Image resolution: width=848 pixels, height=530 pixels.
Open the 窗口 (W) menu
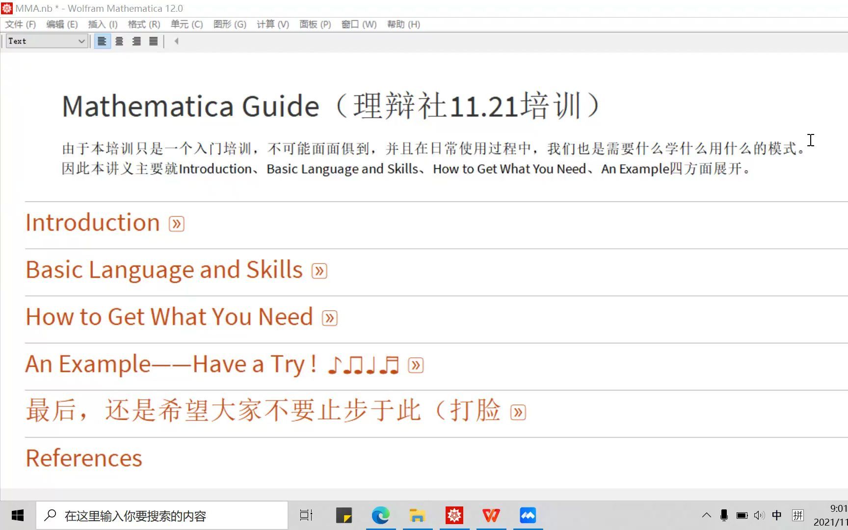tap(359, 25)
